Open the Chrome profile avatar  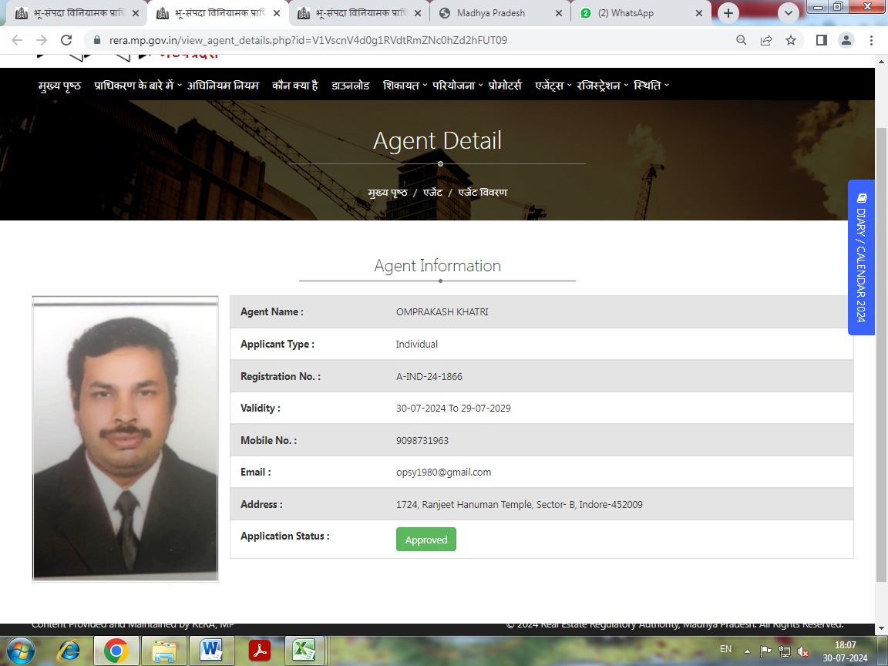pyautogui.click(x=846, y=40)
